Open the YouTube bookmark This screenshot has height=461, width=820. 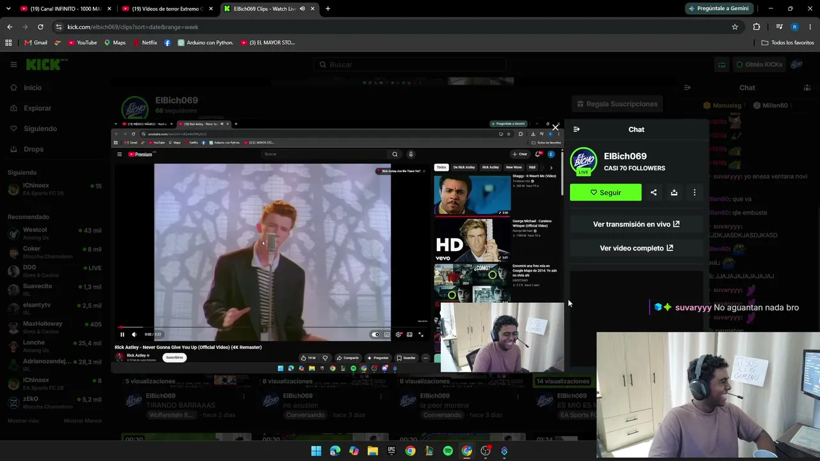tap(81, 43)
